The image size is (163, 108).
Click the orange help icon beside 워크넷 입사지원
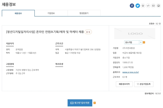click(95, 103)
